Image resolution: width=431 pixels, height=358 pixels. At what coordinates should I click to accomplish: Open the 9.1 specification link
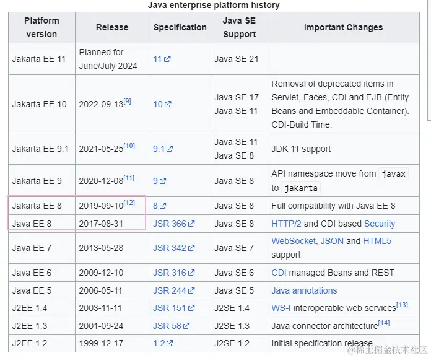(x=163, y=149)
